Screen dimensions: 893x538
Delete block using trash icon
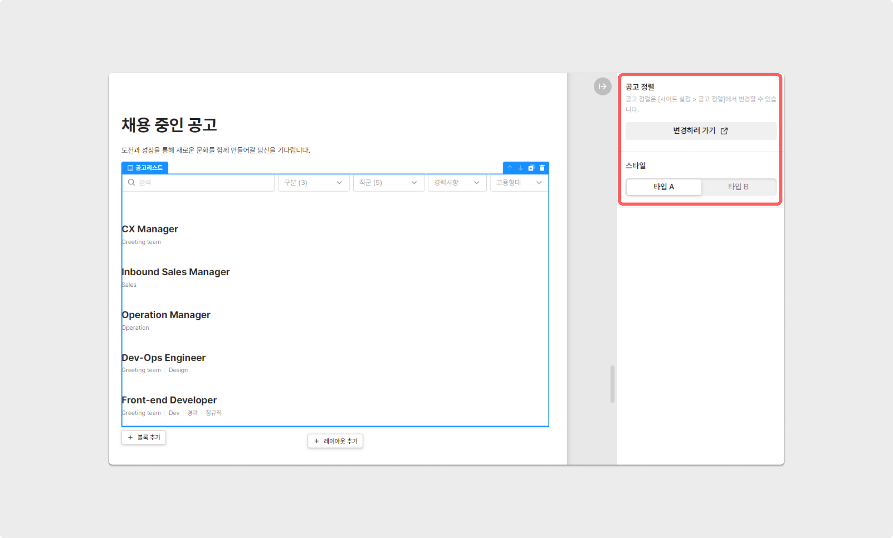point(542,168)
